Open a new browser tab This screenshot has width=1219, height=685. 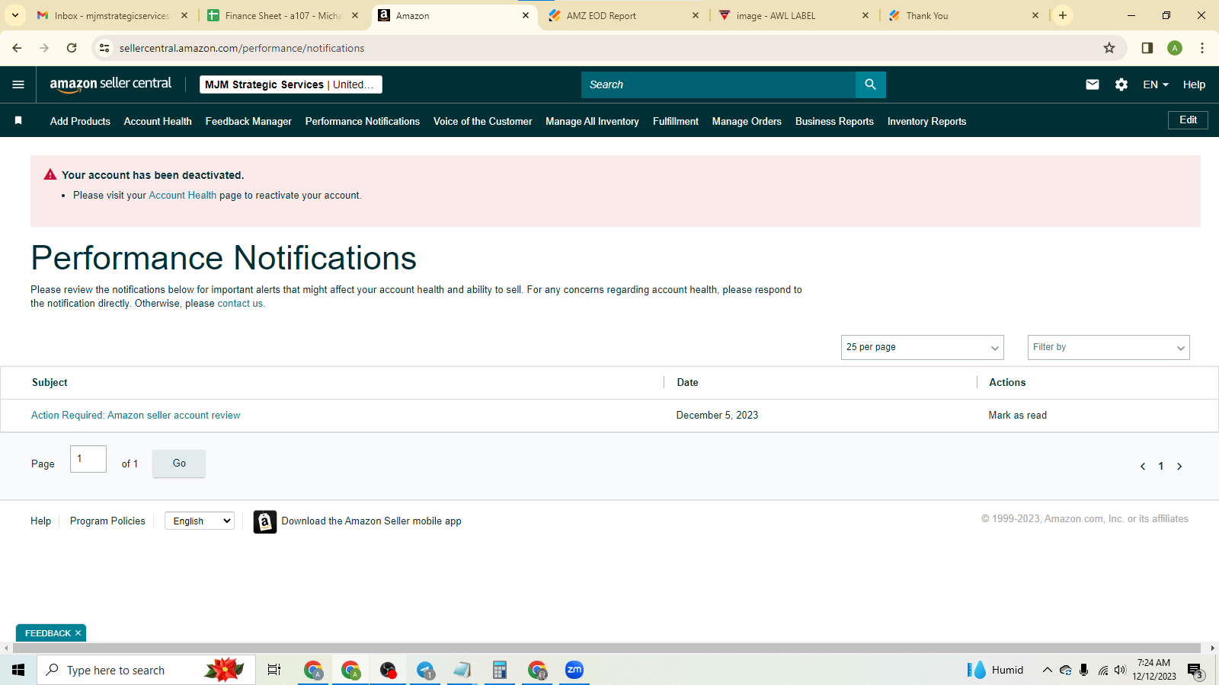click(x=1062, y=15)
